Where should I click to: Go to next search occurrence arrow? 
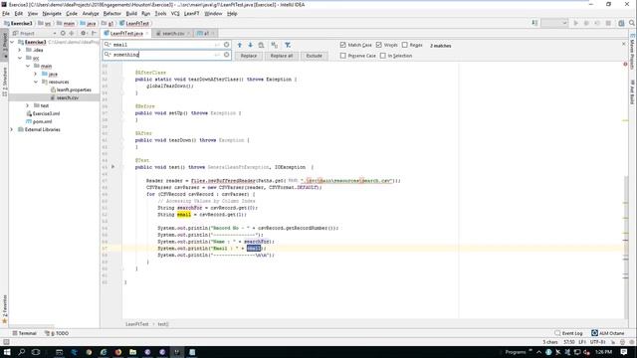(250, 45)
